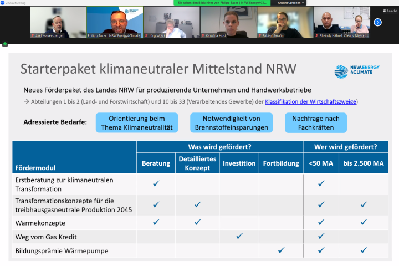Screen dimensions: 399x266
Task: Click the Bildungsprämie Wärmepumpe row label
Action: click(62, 251)
